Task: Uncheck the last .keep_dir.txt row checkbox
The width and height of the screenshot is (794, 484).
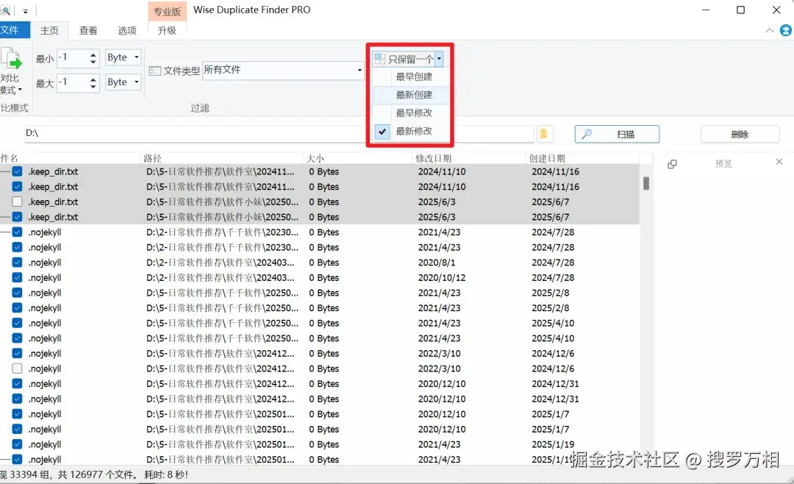Action: pos(17,217)
